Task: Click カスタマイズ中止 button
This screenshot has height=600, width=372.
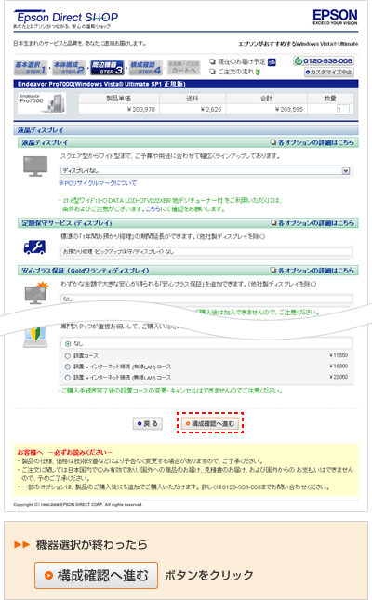Action: (x=328, y=72)
